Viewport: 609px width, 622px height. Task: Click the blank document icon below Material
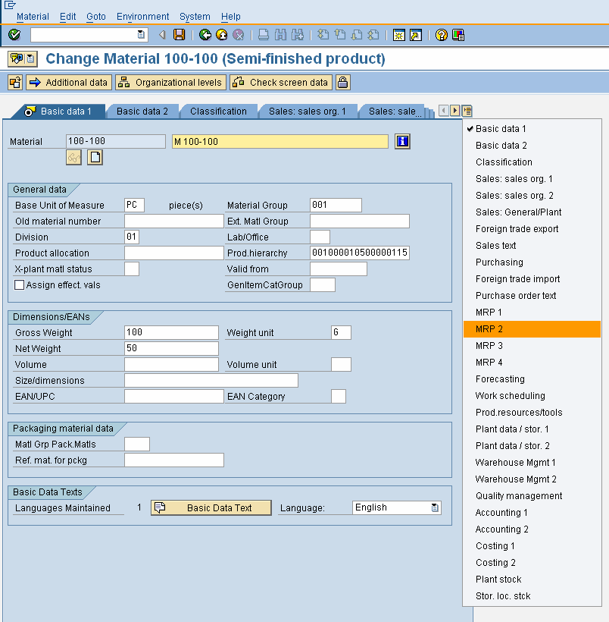click(x=95, y=157)
